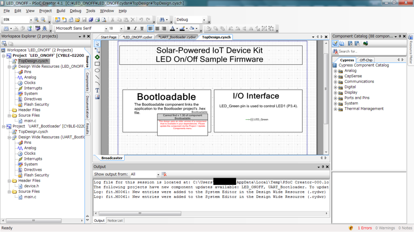This screenshot has height=232, width=414.
Task: Start debugging with the bug icon
Action: (44, 29)
